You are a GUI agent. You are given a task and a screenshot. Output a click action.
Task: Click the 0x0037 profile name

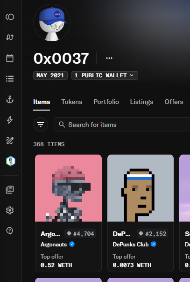pyautogui.click(x=61, y=58)
